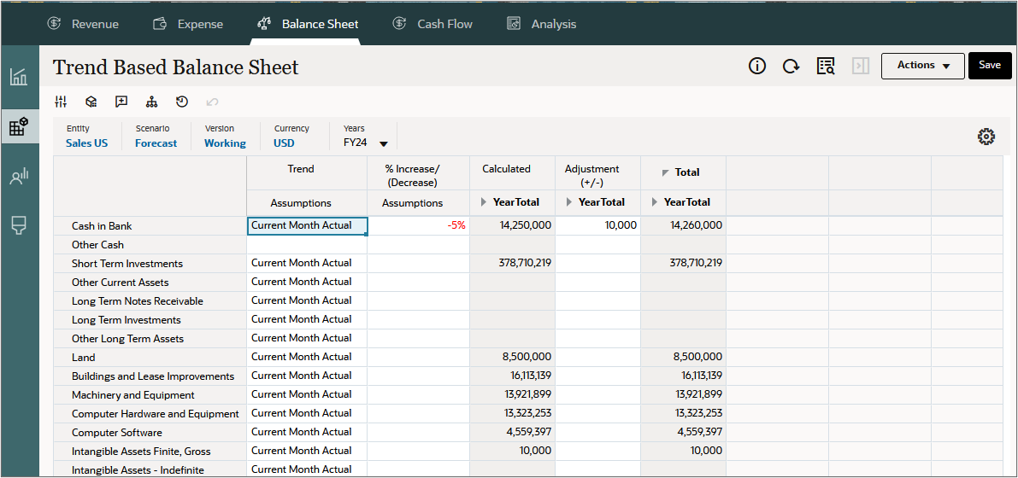Viewport: 1018px width, 478px height.
Task: Click Machinery and Equipment calculated 13,921,899 cell
Action: click(x=513, y=395)
